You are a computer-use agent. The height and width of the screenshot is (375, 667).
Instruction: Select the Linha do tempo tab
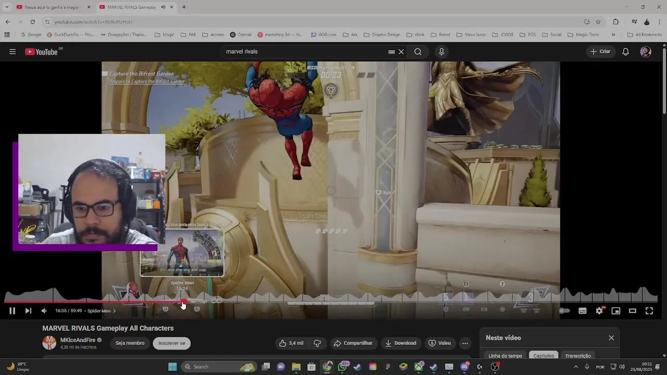coord(505,356)
